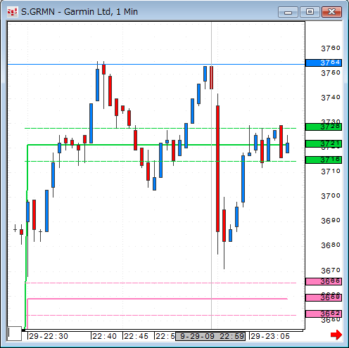This screenshot has height=348, width=349.
Task: Click the pink 3666 price label
Action: point(324,281)
